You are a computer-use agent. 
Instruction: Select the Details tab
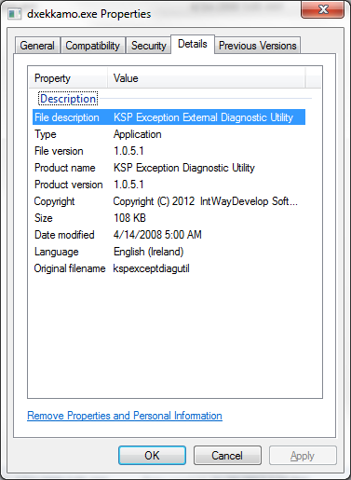click(x=193, y=44)
